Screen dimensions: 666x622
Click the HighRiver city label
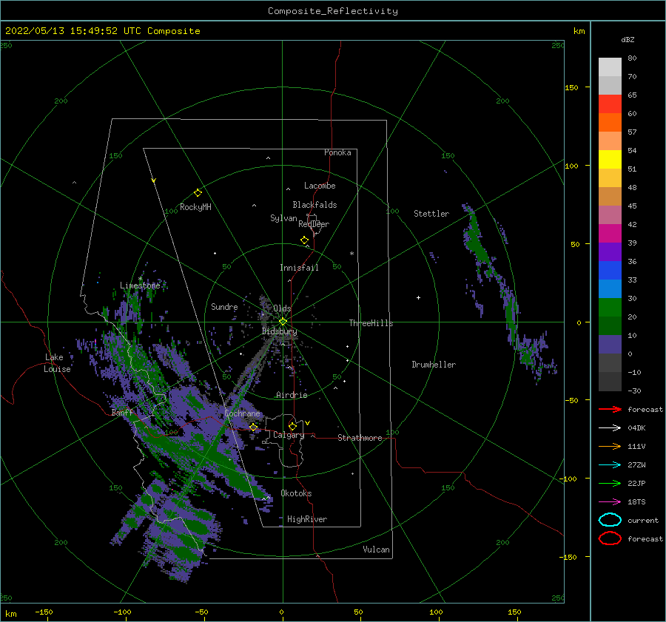tap(307, 519)
